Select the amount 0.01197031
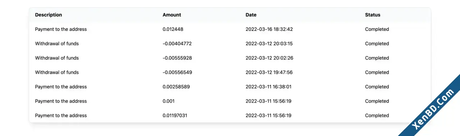 pos(175,116)
